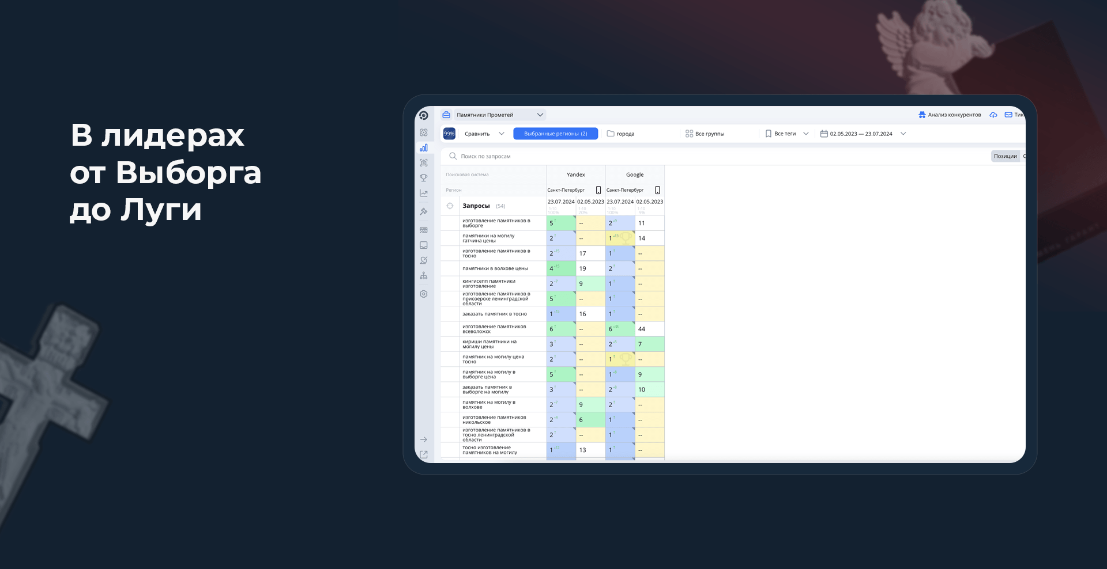Toggle the mobile device icon under Yandex
This screenshot has height=569, width=1107.
point(598,190)
